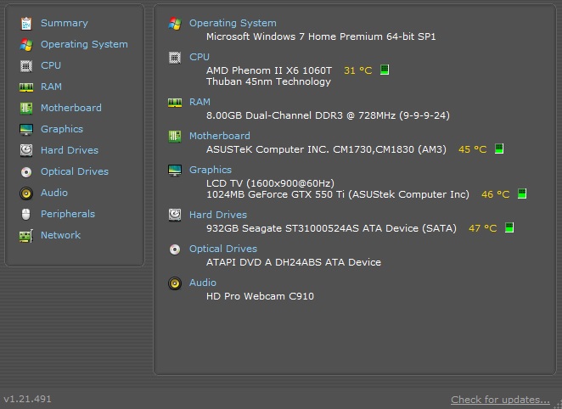562x409 pixels.
Task: Open the Operating System section in sidebar
Action: [84, 44]
